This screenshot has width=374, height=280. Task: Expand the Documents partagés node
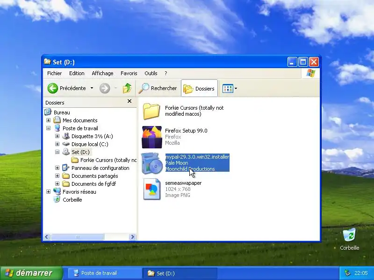57,176
